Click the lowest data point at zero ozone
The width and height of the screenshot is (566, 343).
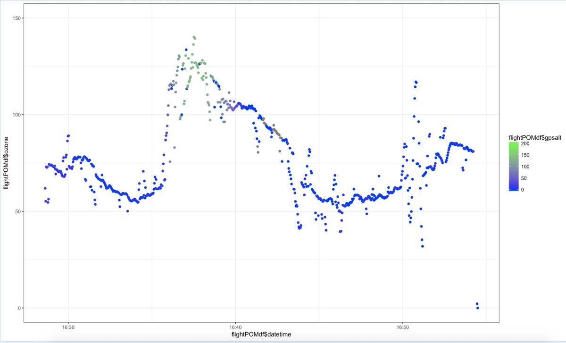coord(477,308)
